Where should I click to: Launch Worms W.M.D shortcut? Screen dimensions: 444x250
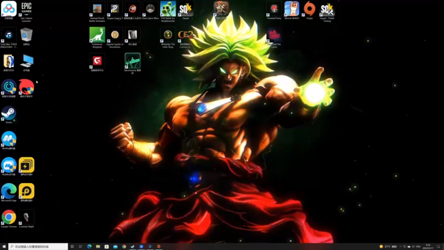click(x=292, y=11)
